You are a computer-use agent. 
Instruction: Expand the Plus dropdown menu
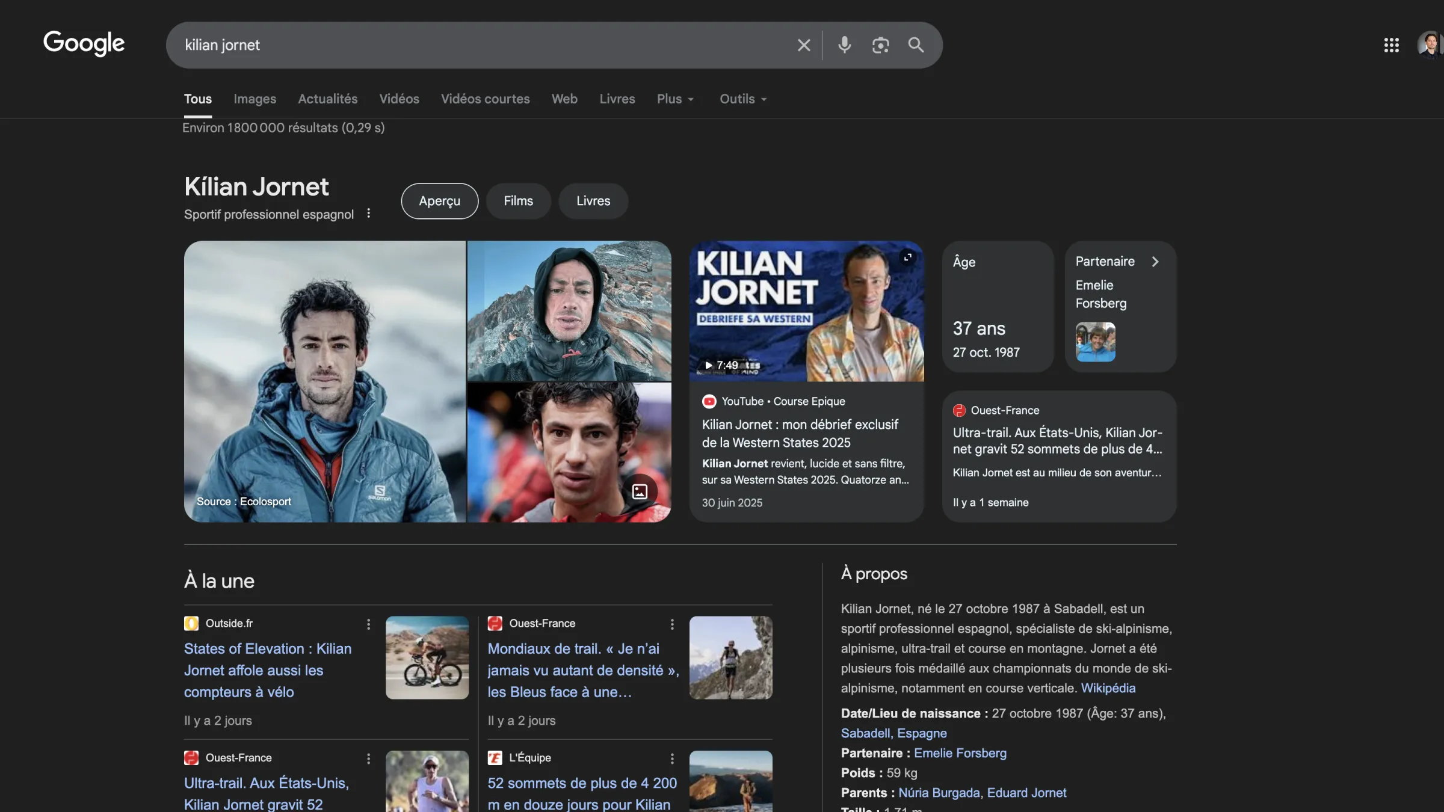coord(675,99)
